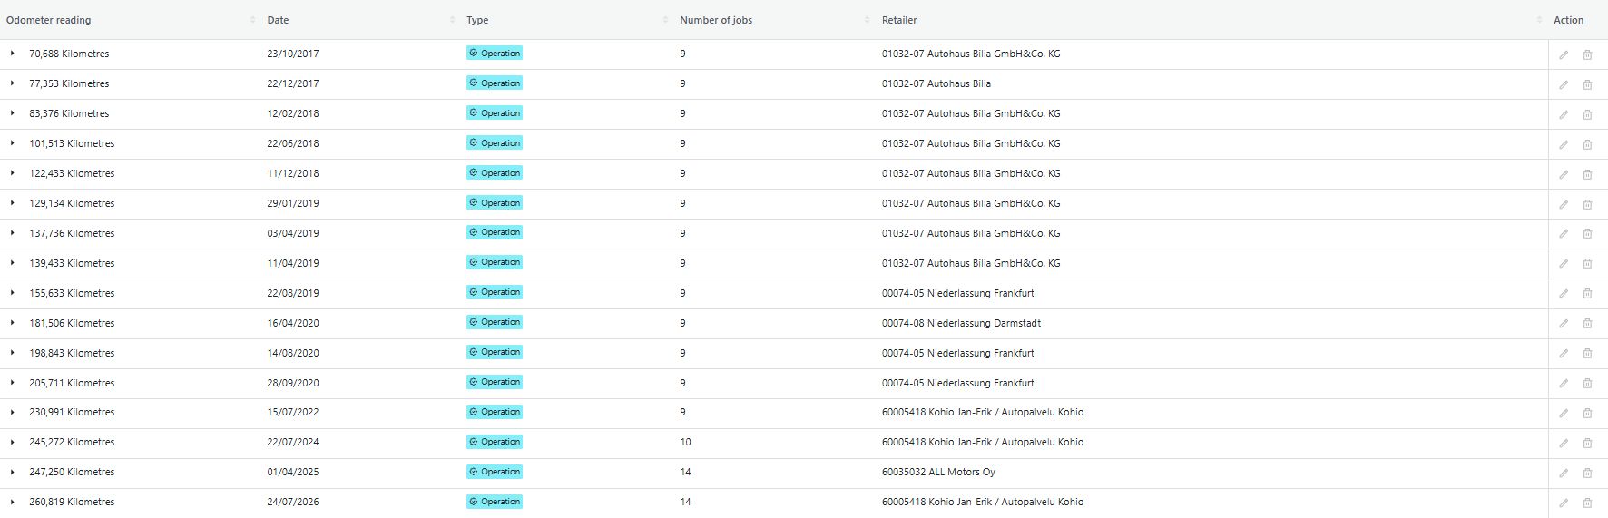Select retailer 01032-07 Autohaus Bilia short name
Viewport: 1608px width, 518px height.
pos(936,83)
